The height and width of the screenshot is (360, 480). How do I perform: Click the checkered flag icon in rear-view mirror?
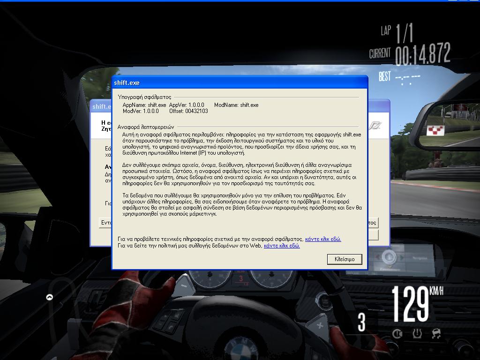[x=435, y=130]
